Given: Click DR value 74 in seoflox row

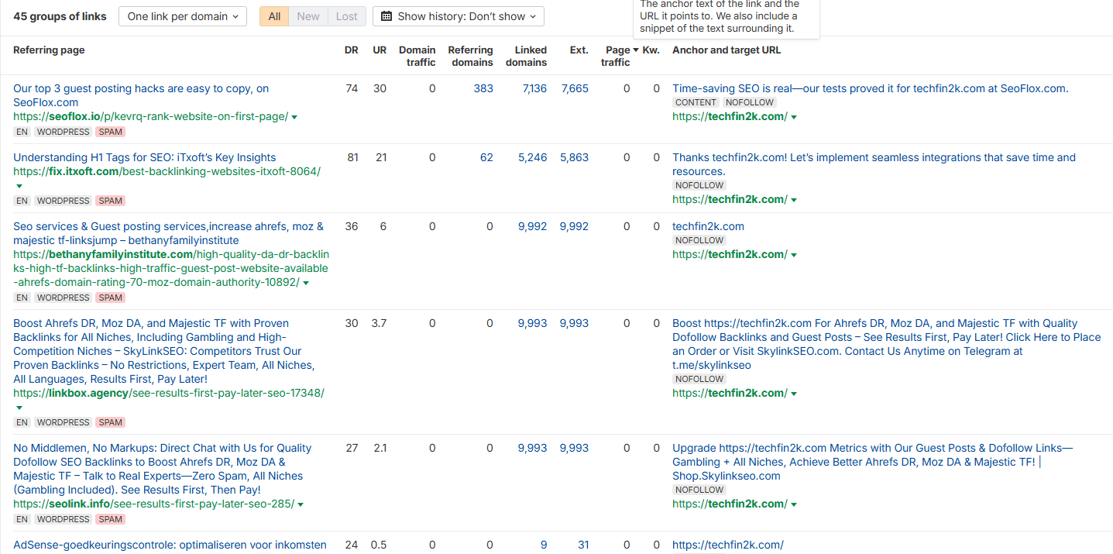Looking at the screenshot, I should (352, 88).
